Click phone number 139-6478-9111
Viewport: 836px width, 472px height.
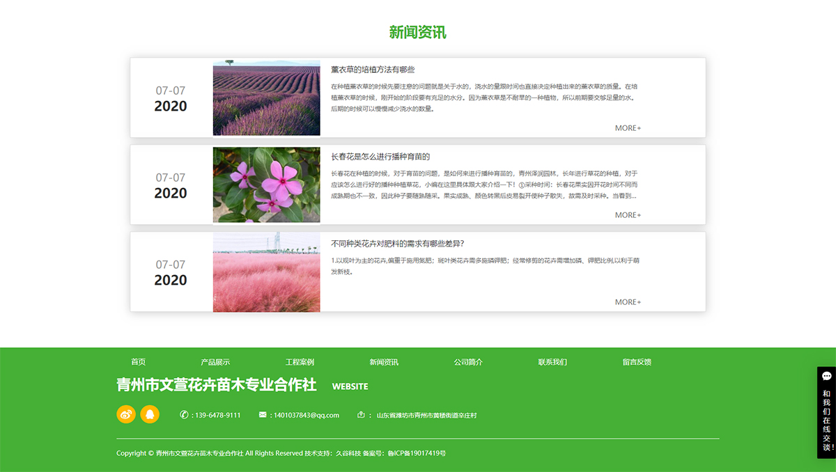pos(218,415)
